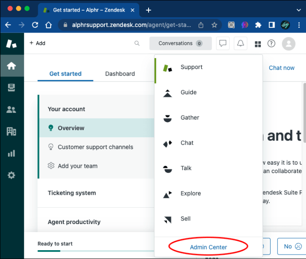Open the Reporting bar chart icon
The image size is (306, 259).
coord(12,153)
